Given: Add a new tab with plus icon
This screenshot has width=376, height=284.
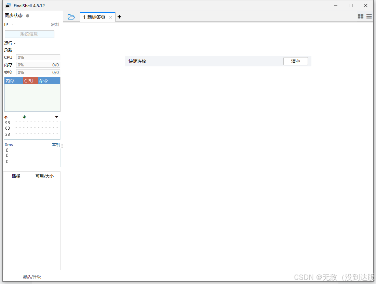Looking at the screenshot, I should (119, 17).
